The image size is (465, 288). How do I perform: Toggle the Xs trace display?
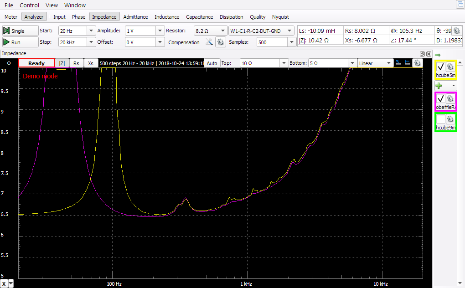pos(91,63)
